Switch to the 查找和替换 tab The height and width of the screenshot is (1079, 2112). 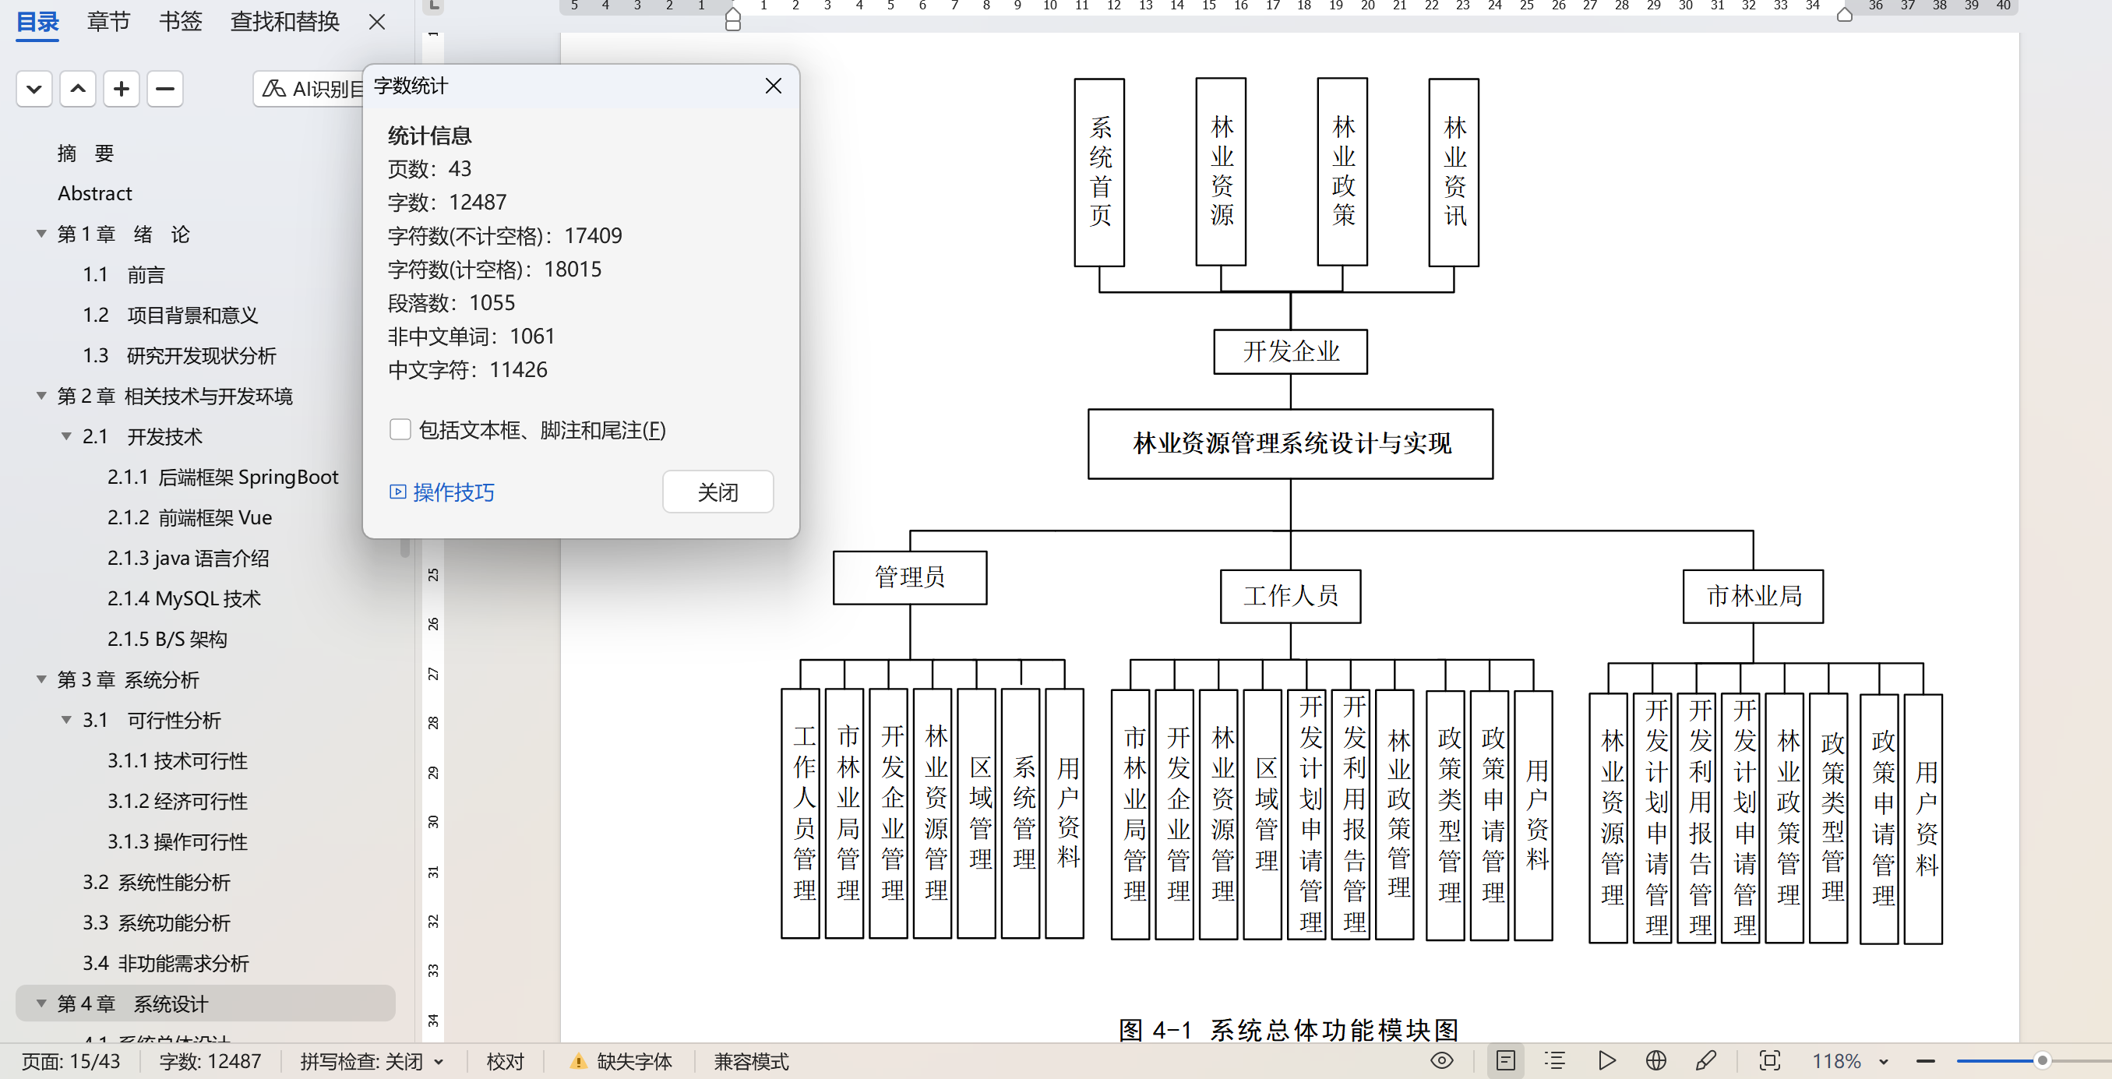click(x=284, y=21)
